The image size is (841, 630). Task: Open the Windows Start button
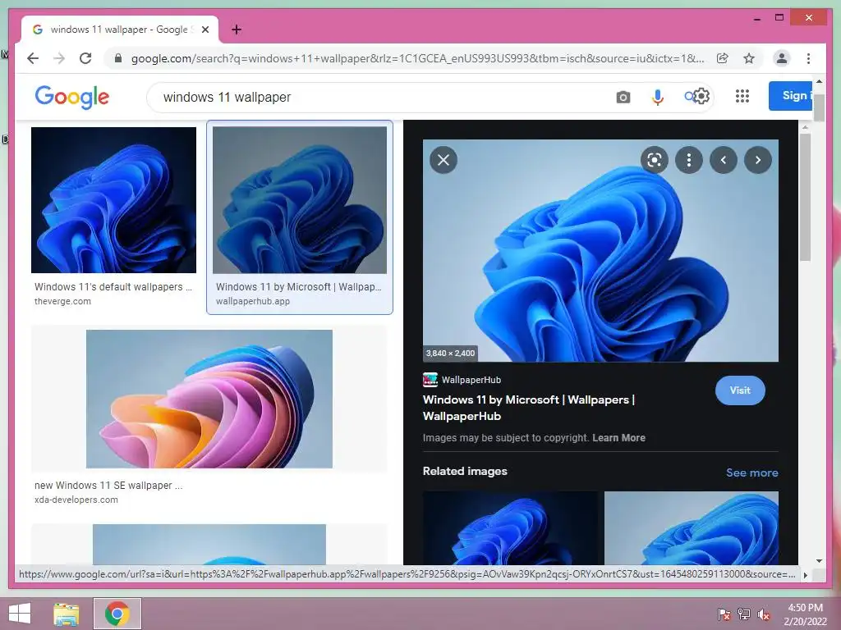click(x=20, y=614)
